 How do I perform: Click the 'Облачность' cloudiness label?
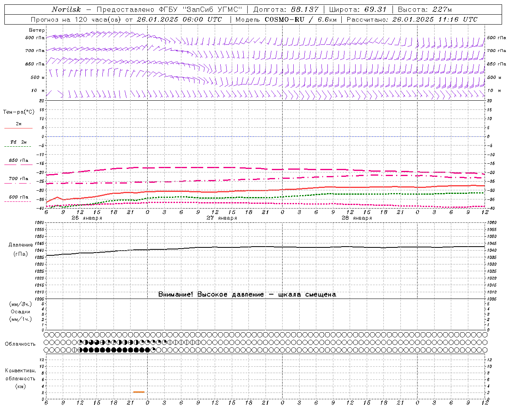[20, 344]
